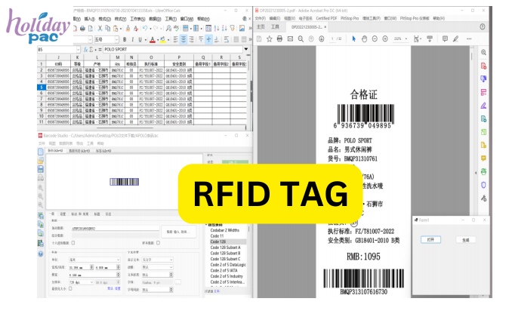Click the 生成 button in Form1
Viewport: 512px width, 323px height.
pyautogui.click(x=466, y=240)
